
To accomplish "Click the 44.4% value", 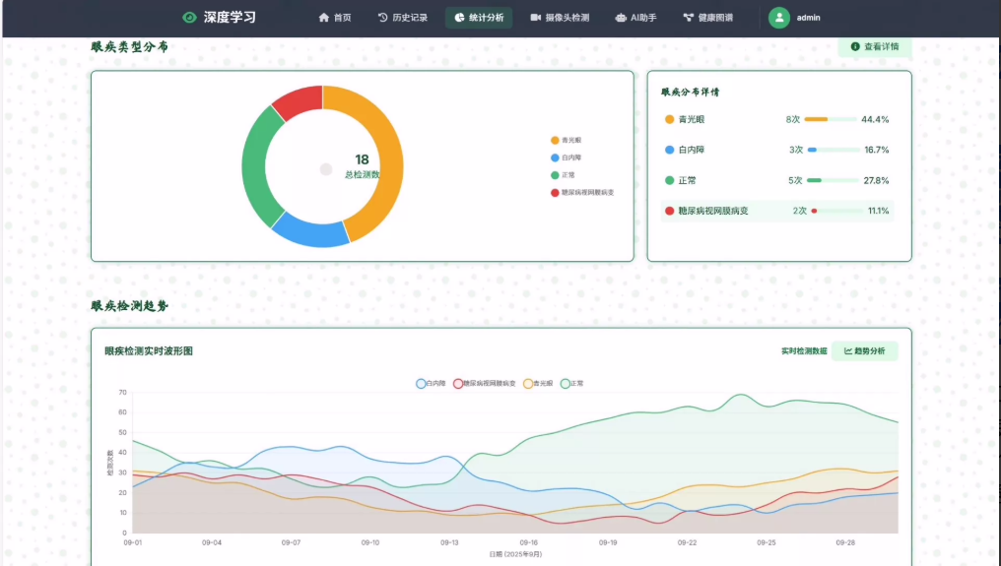I will coord(875,119).
